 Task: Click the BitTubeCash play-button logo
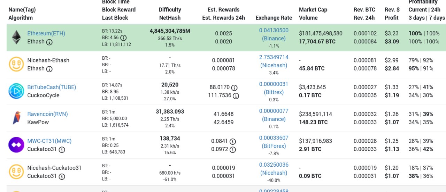[16, 91]
